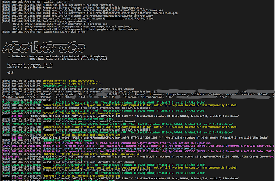This screenshot has width=275, height=181.
Task: Select '[REQUEST] POST /fonts/KFOmCnqEu92Fr1Mu4mxK.woff2' line
Action: (57, 119)
